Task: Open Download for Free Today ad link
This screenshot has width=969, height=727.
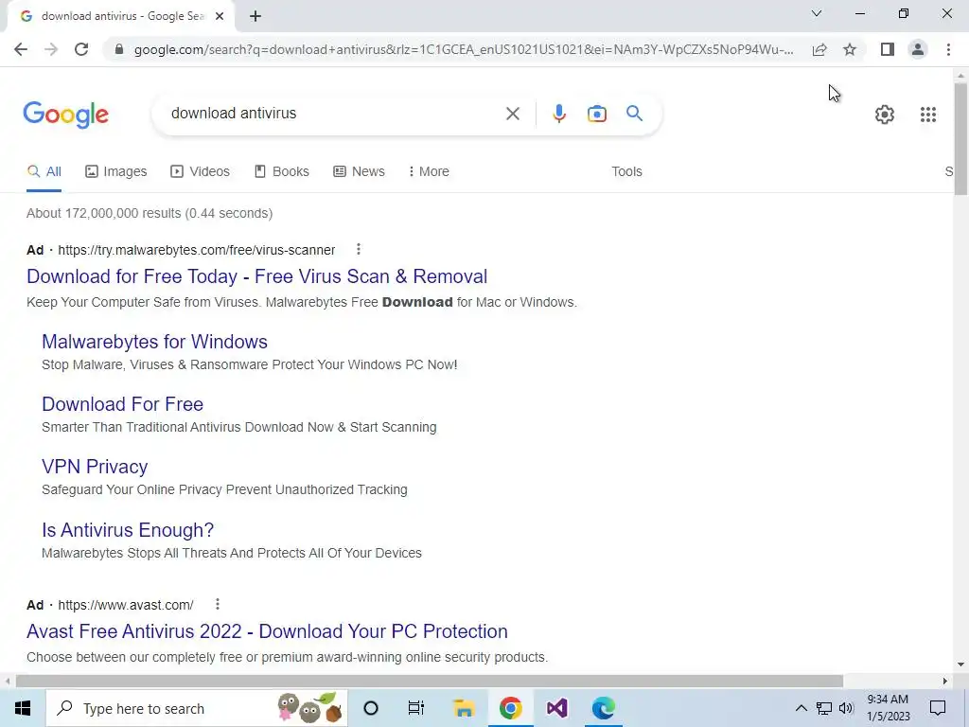Action: pyautogui.click(x=257, y=276)
